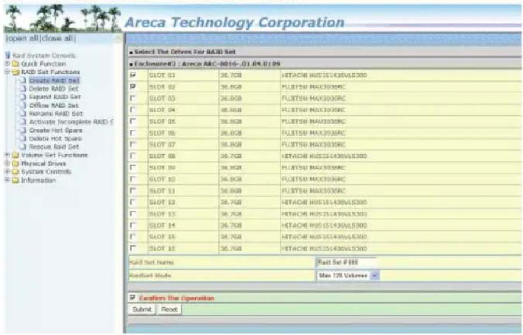Click the SLOT 09 label cell
The image size is (523, 335).
[x=183, y=167]
